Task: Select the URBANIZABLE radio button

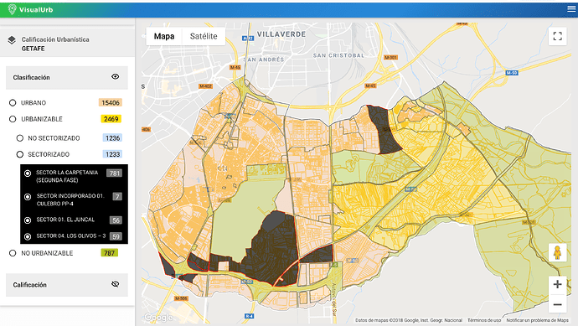Action: (13, 119)
